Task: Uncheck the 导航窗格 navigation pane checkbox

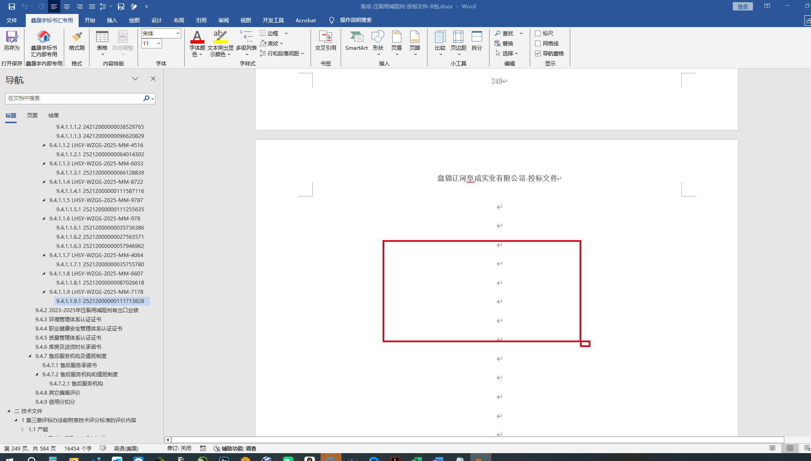Action: [x=538, y=53]
